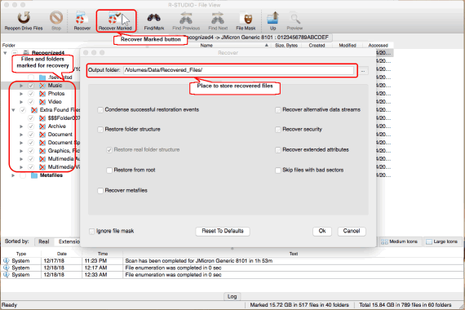Expand the Photos folder tree node
This screenshot has width=465, height=310.
[21, 94]
